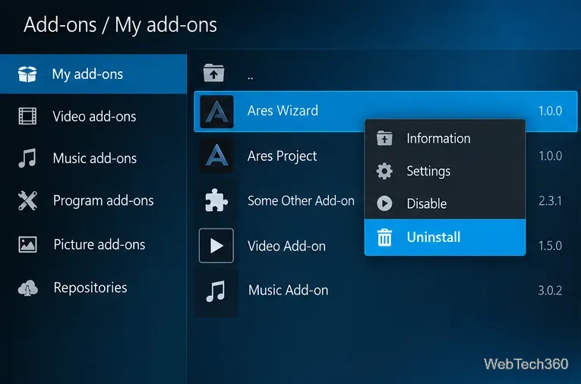
Task: Click the Ares Project logo thumbnail
Action: [x=216, y=156]
